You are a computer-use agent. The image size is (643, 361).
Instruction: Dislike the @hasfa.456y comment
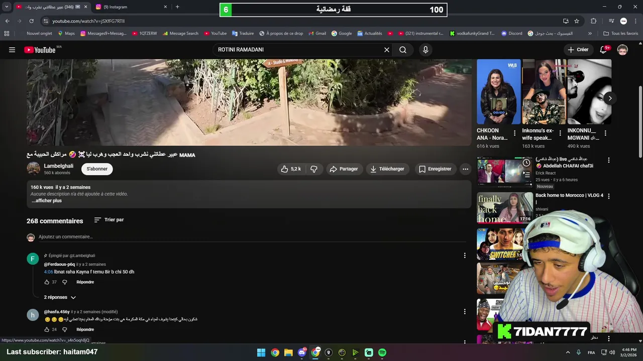point(64,329)
